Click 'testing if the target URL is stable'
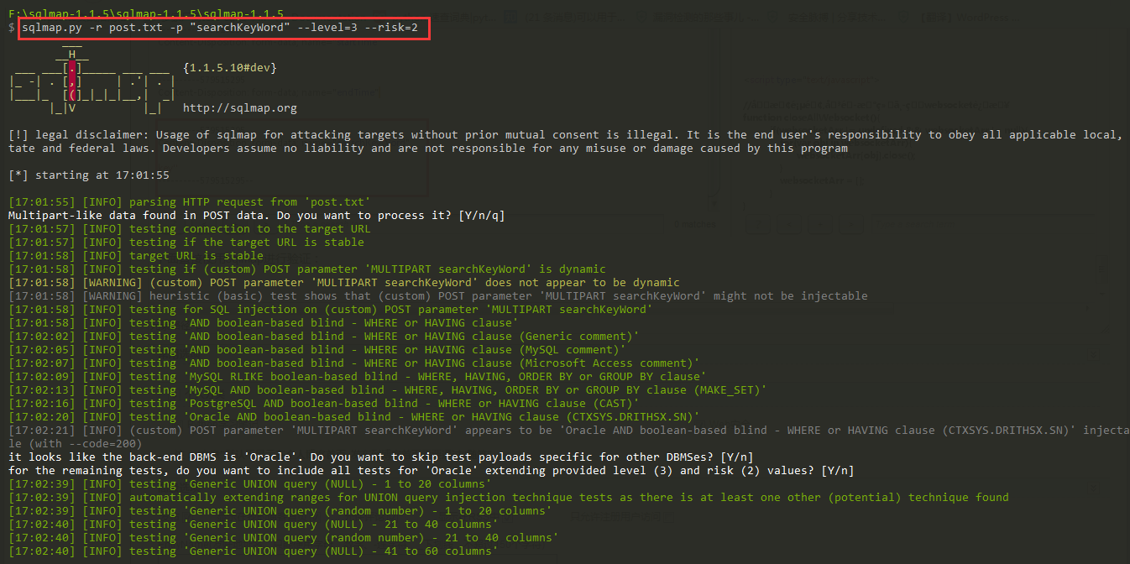The width and height of the screenshot is (1130, 564). [186, 243]
